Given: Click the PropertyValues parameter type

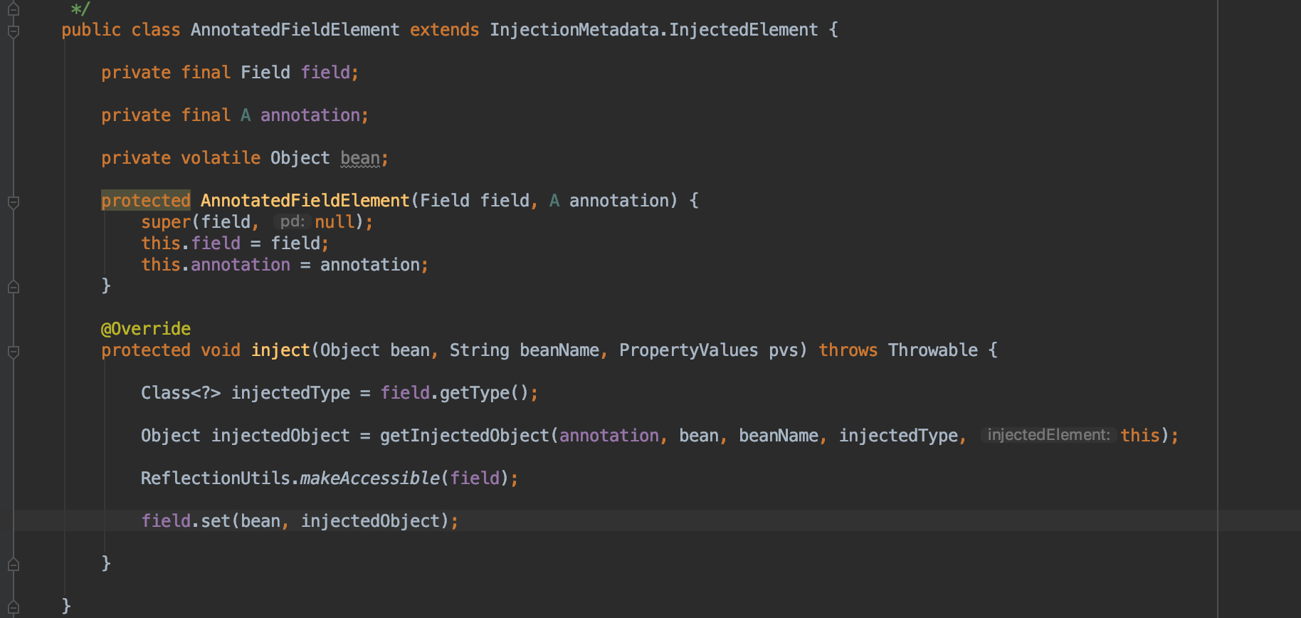Looking at the screenshot, I should tap(688, 350).
